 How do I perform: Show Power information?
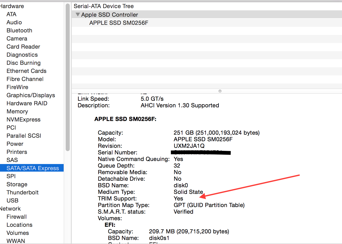coord(15,144)
